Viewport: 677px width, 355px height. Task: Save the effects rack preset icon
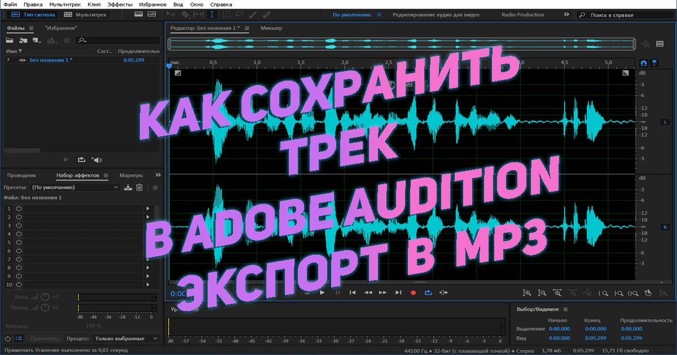[x=128, y=187]
